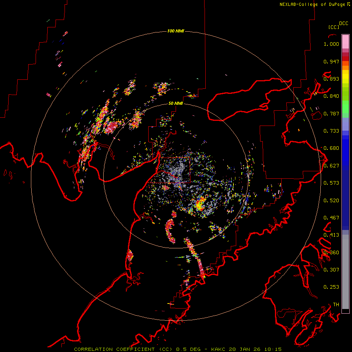Click the curved pink arc echo south of radar
Viewport: 352px width, 352px height.
(x=169, y=231)
